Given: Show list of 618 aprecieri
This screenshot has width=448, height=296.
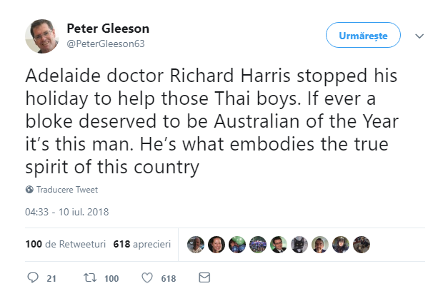Looking at the screenshot, I should click(142, 244).
